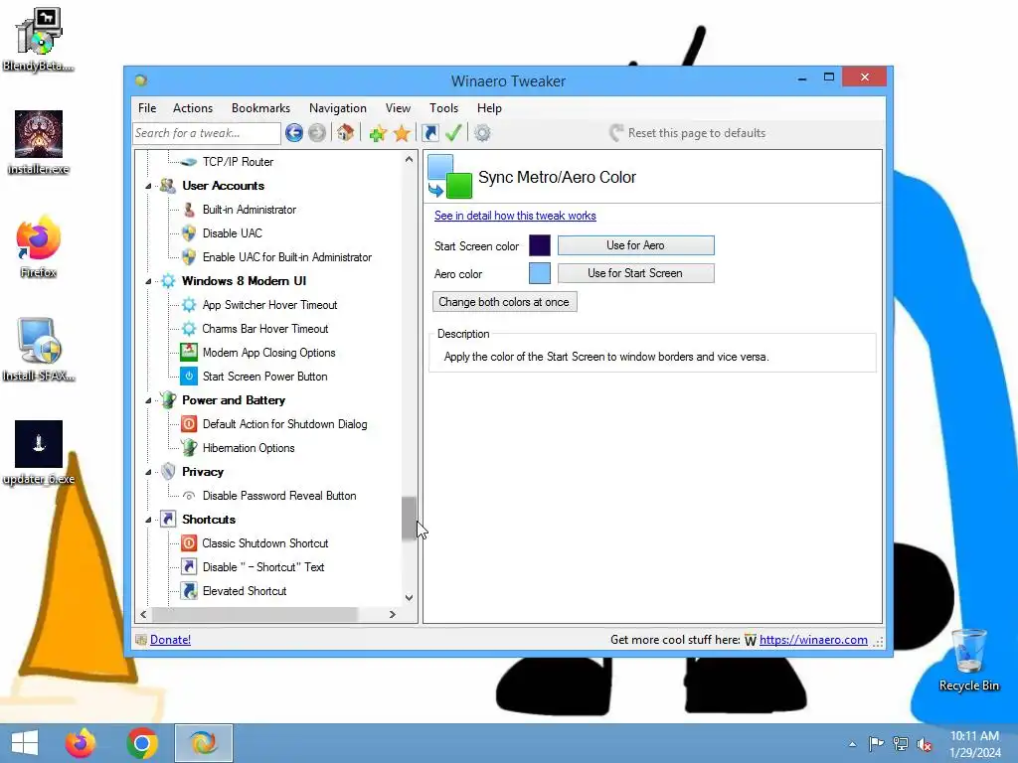Click the Search for a tweak field

pyautogui.click(x=207, y=133)
